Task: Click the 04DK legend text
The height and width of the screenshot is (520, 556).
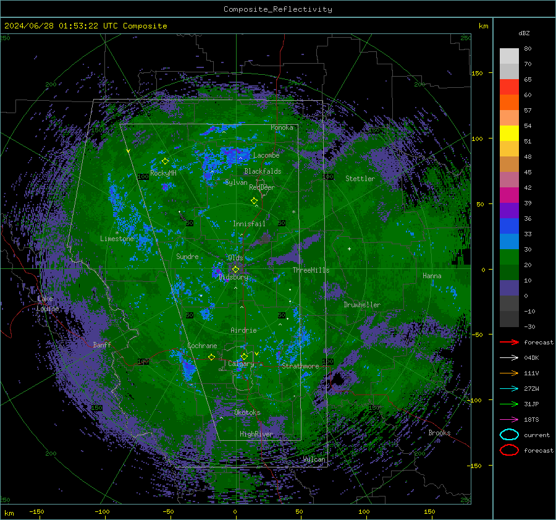Action: 531,358
